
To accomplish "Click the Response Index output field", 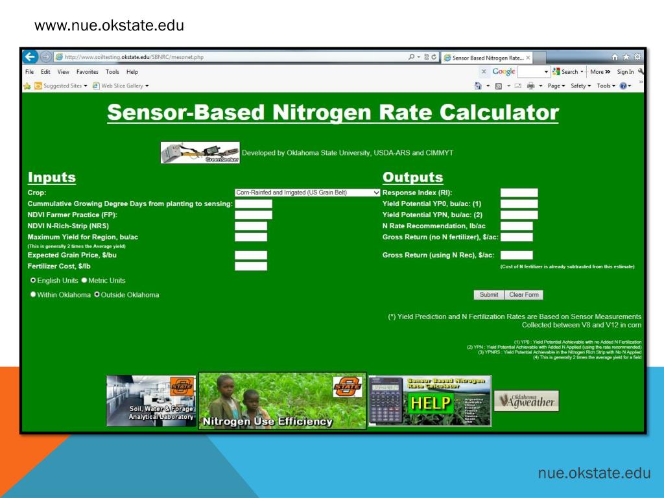I will tap(519, 193).
